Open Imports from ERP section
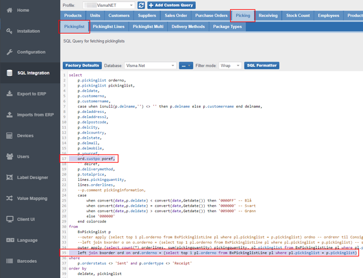Screen dimensions: 363x278 [30, 115]
